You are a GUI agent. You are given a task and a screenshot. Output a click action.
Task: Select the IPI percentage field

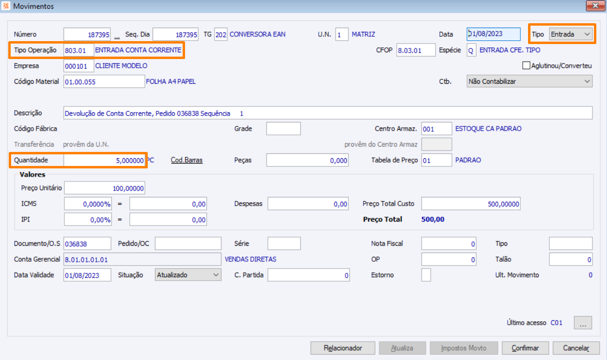pos(88,219)
